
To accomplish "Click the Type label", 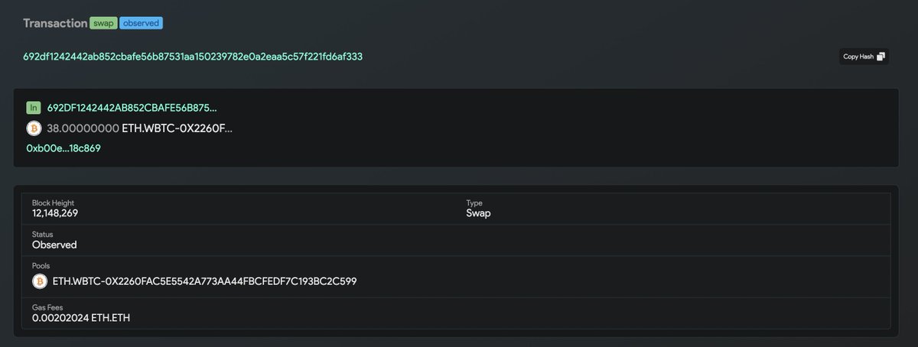I will (473, 203).
